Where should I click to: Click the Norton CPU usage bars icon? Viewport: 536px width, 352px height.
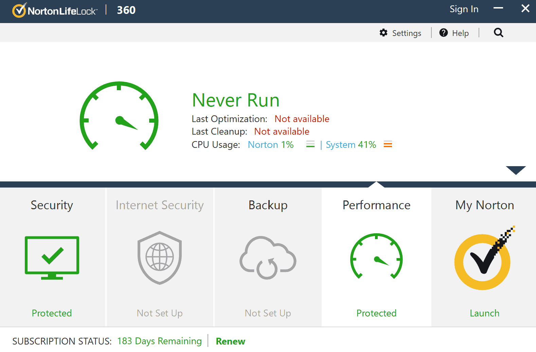tap(310, 144)
